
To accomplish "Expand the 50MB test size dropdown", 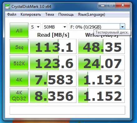I will tap(55, 27).
